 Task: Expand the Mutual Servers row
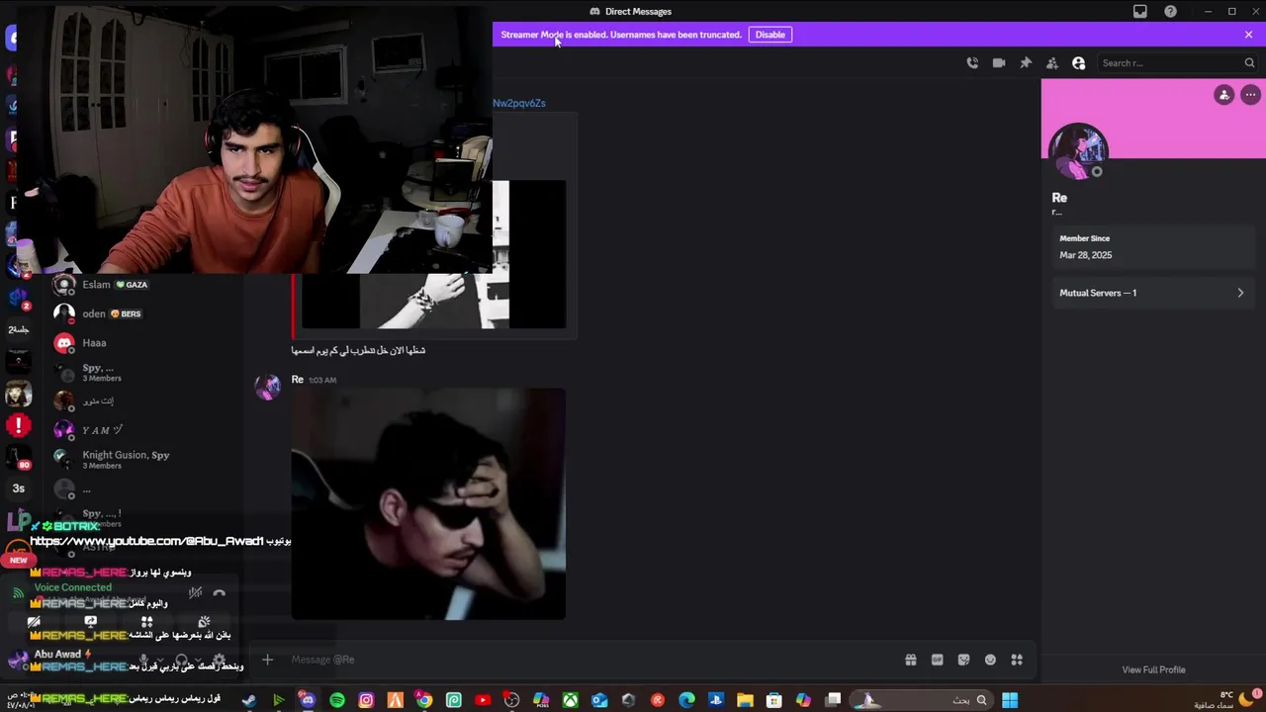(1152, 293)
